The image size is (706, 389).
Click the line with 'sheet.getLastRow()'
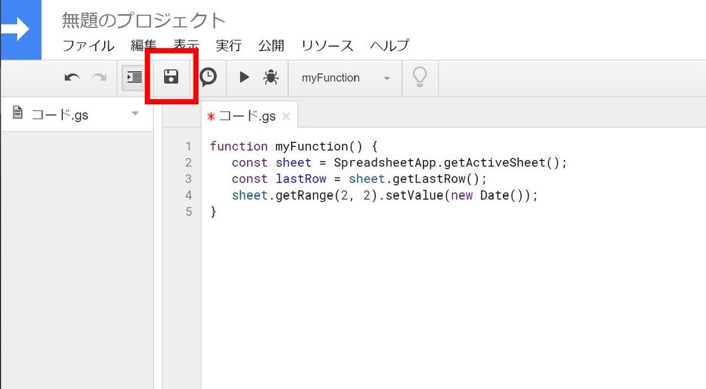pos(359,179)
